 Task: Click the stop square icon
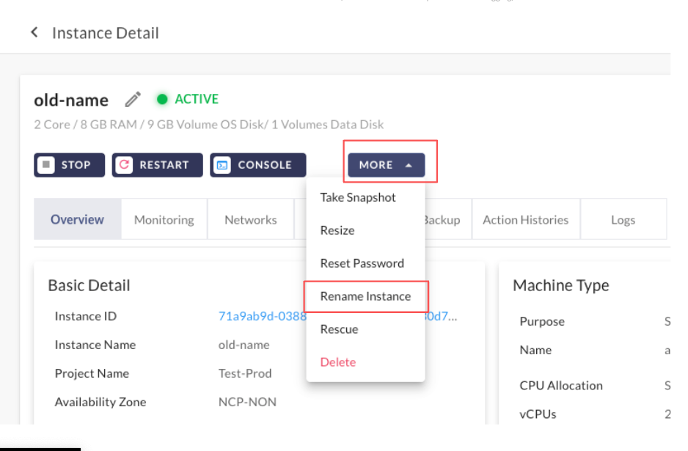click(x=46, y=165)
